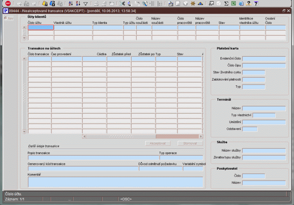Sort descending with the Z-A icon
294x205 pixels.
pos(78,4)
